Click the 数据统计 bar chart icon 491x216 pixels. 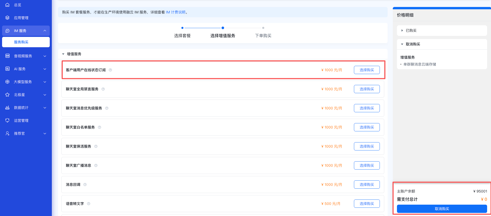(x=8, y=108)
